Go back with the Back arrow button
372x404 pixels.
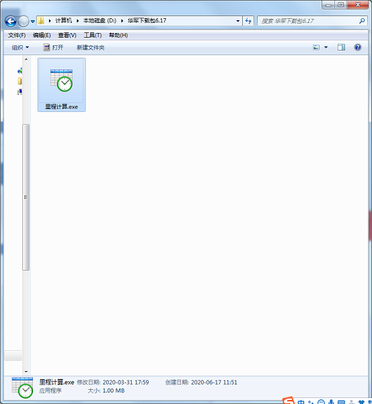(11, 21)
